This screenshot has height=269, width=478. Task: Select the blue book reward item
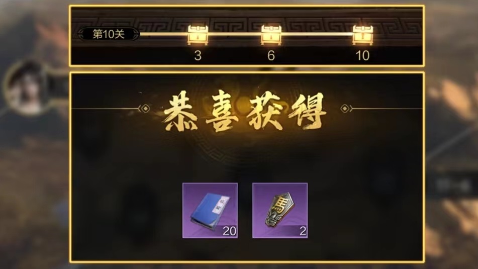[210, 211]
